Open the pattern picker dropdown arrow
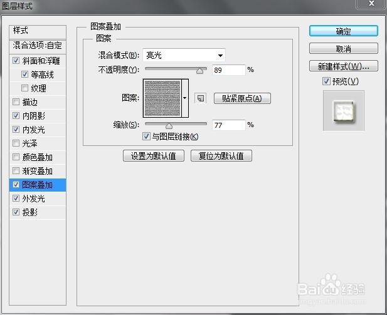Viewport: 387px width, 315px height. tap(185, 98)
